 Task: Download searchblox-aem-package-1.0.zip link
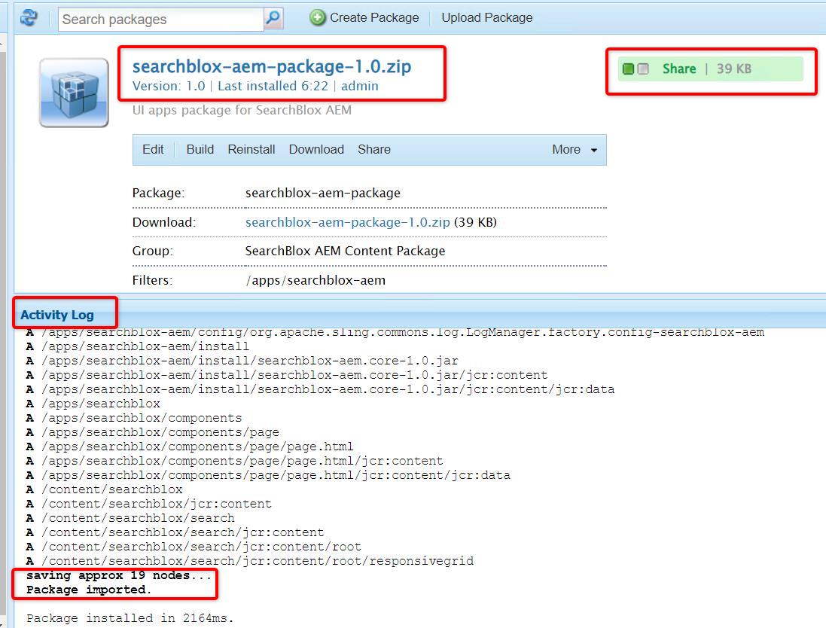[x=348, y=222]
